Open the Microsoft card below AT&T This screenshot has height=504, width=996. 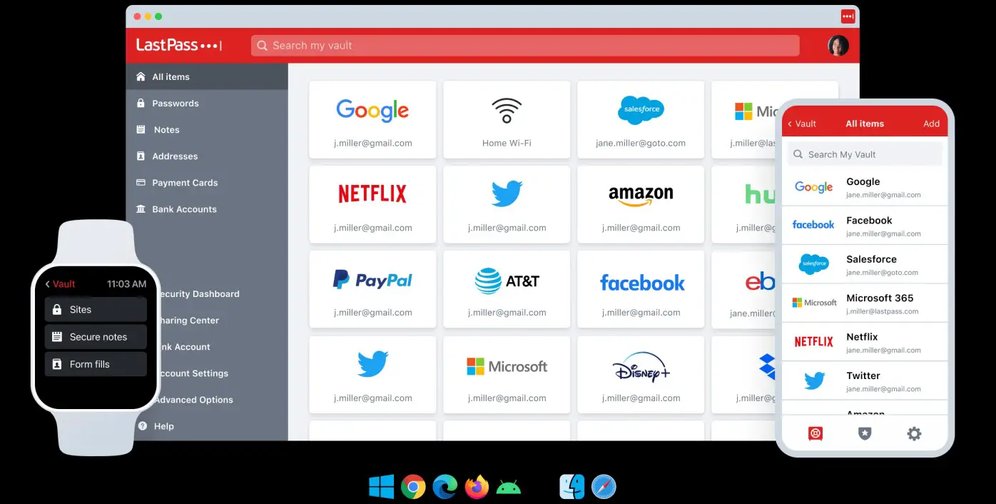coord(507,375)
